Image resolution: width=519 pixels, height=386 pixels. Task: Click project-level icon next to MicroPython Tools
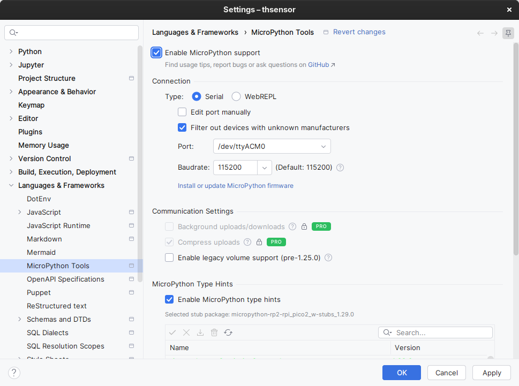click(x=131, y=266)
